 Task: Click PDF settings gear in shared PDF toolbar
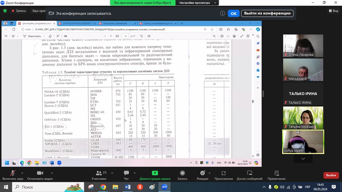(248, 36)
